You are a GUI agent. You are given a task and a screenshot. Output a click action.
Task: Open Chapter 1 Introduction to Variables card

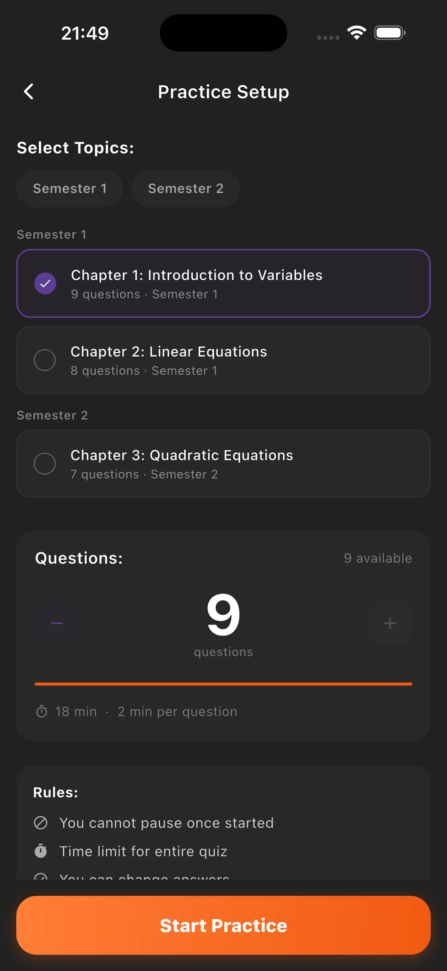(x=223, y=283)
